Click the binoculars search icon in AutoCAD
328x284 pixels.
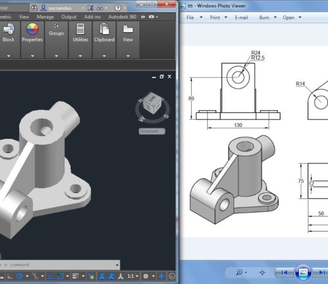pyautogui.click(x=34, y=8)
